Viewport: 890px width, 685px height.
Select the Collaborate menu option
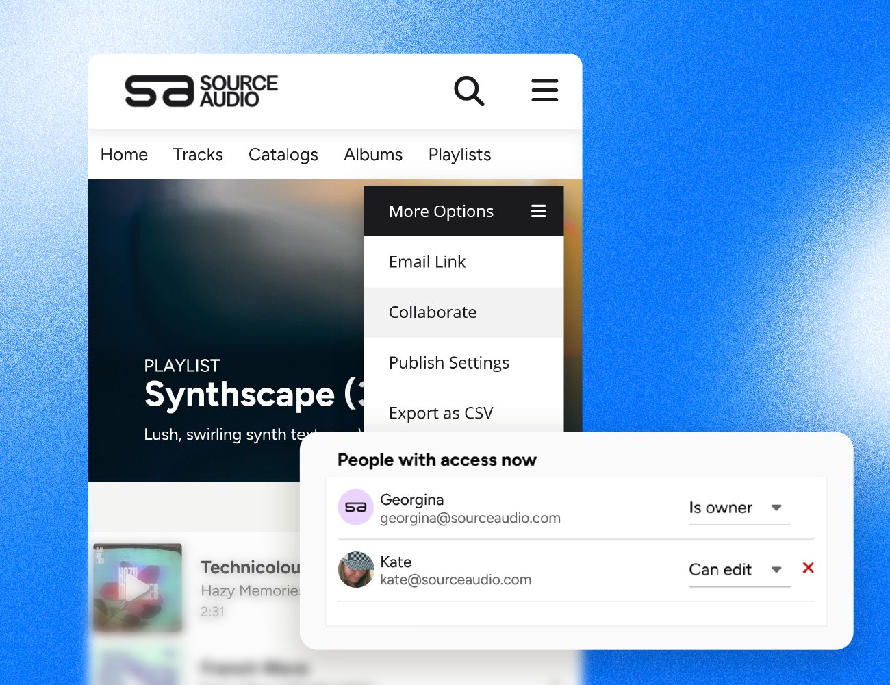coord(463,312)
